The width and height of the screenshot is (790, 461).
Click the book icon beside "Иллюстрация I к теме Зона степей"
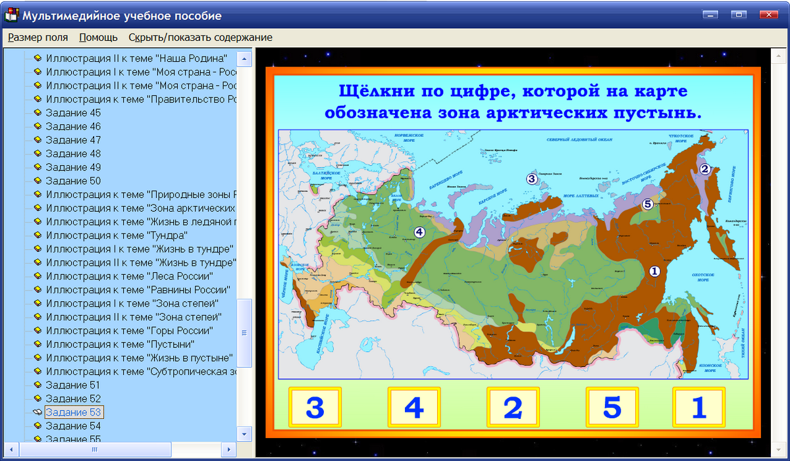point(38,304)
